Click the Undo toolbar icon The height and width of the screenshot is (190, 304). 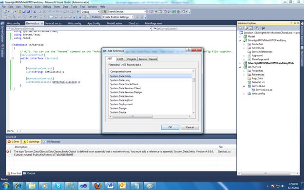click(x=50, y=12)
